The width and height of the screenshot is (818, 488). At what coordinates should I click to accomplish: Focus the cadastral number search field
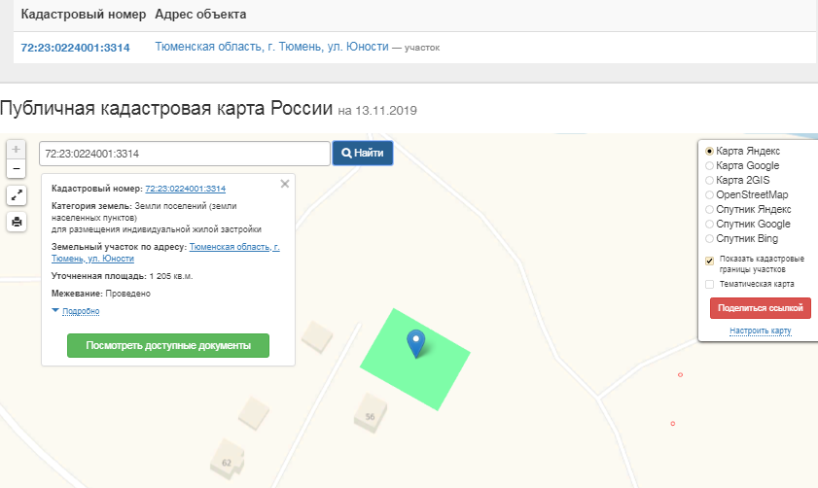tap(185, 154)
